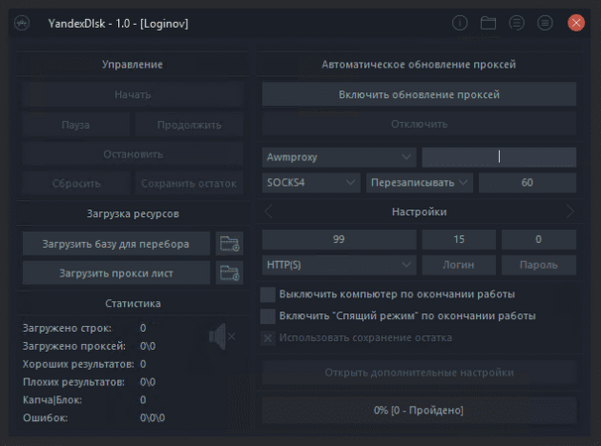
Task: Click the first list menu icon in title bar
Action: click(x=517, y=23)
